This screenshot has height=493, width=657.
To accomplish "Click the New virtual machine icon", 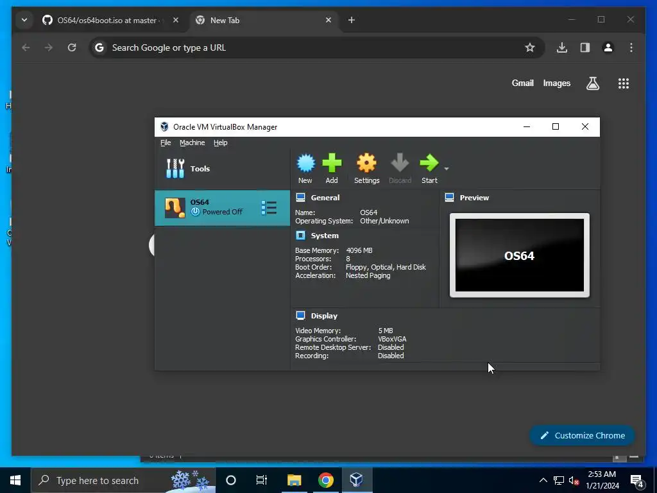I will click(x=305, y=163).
